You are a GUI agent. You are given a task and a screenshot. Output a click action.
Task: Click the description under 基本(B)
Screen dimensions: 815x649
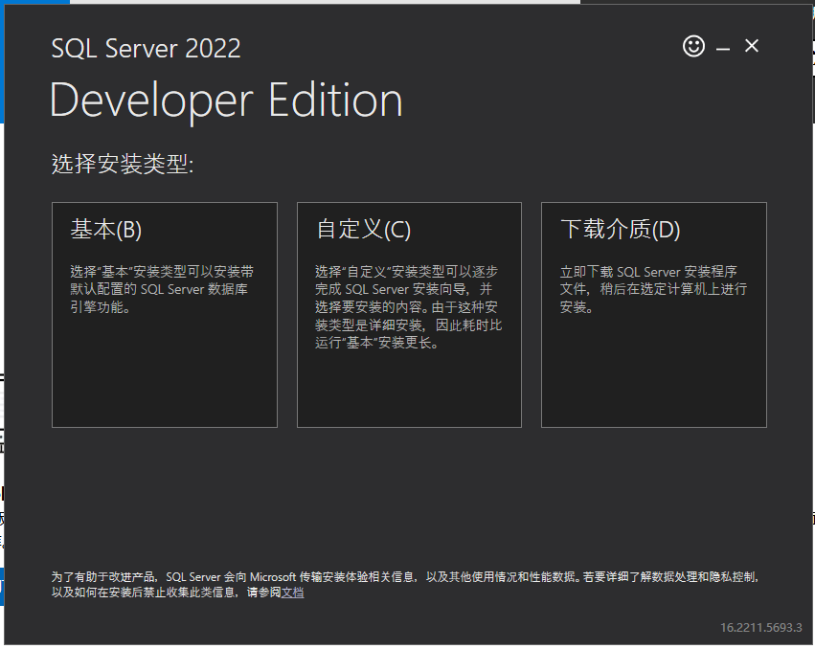tap(162, 289)
